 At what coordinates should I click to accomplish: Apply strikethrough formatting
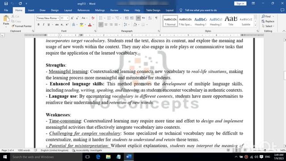[x=57, y=25]
